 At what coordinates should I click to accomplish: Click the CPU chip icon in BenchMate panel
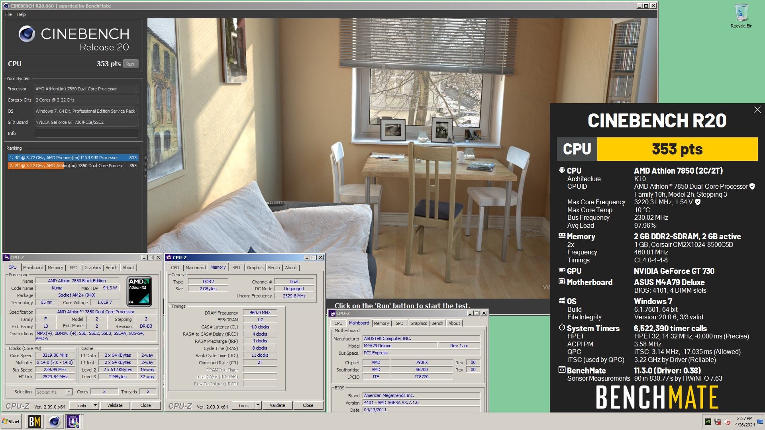tap(562, 170)
